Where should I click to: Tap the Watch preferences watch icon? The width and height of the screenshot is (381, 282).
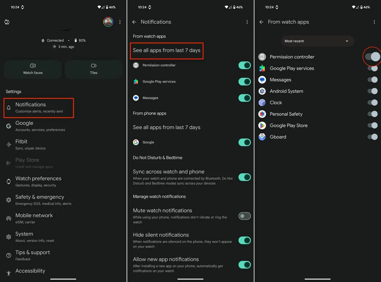[9, 182]
